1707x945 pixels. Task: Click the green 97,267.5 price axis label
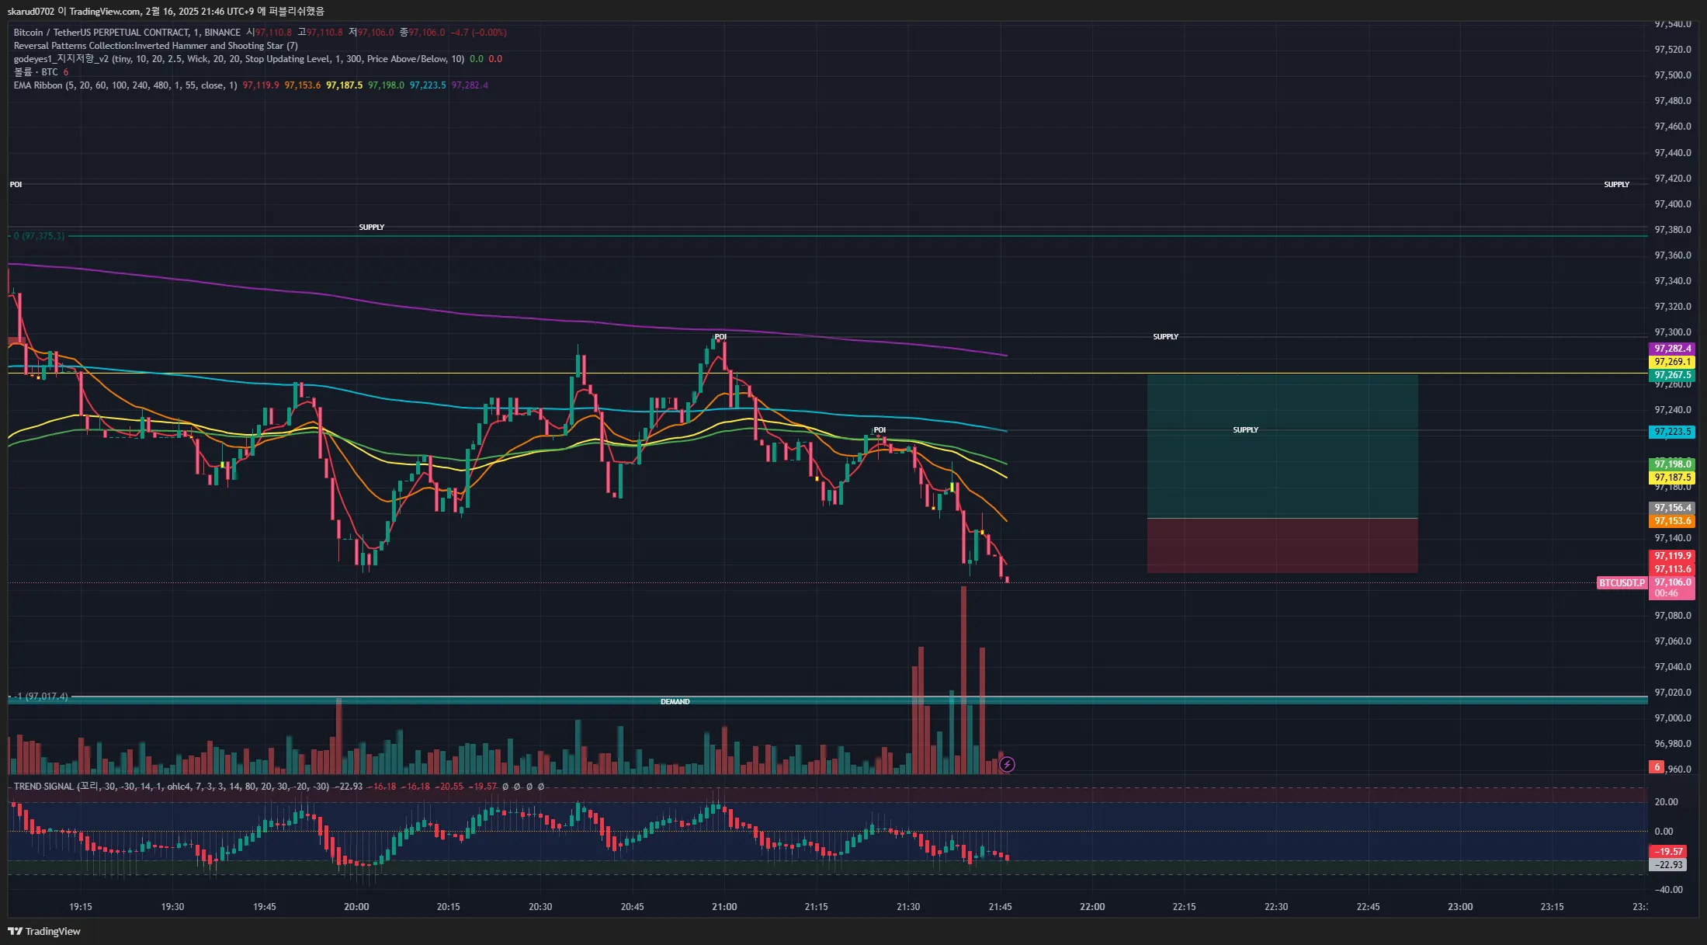tap(1672, 375)
